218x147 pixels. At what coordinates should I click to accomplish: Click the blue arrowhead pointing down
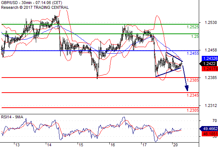[187, 88]
